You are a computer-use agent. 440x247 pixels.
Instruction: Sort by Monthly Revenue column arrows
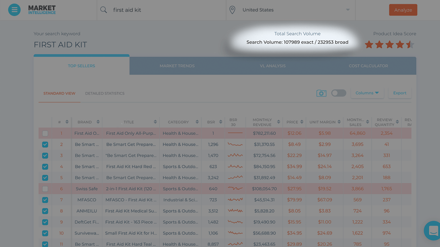coord(278,122)
